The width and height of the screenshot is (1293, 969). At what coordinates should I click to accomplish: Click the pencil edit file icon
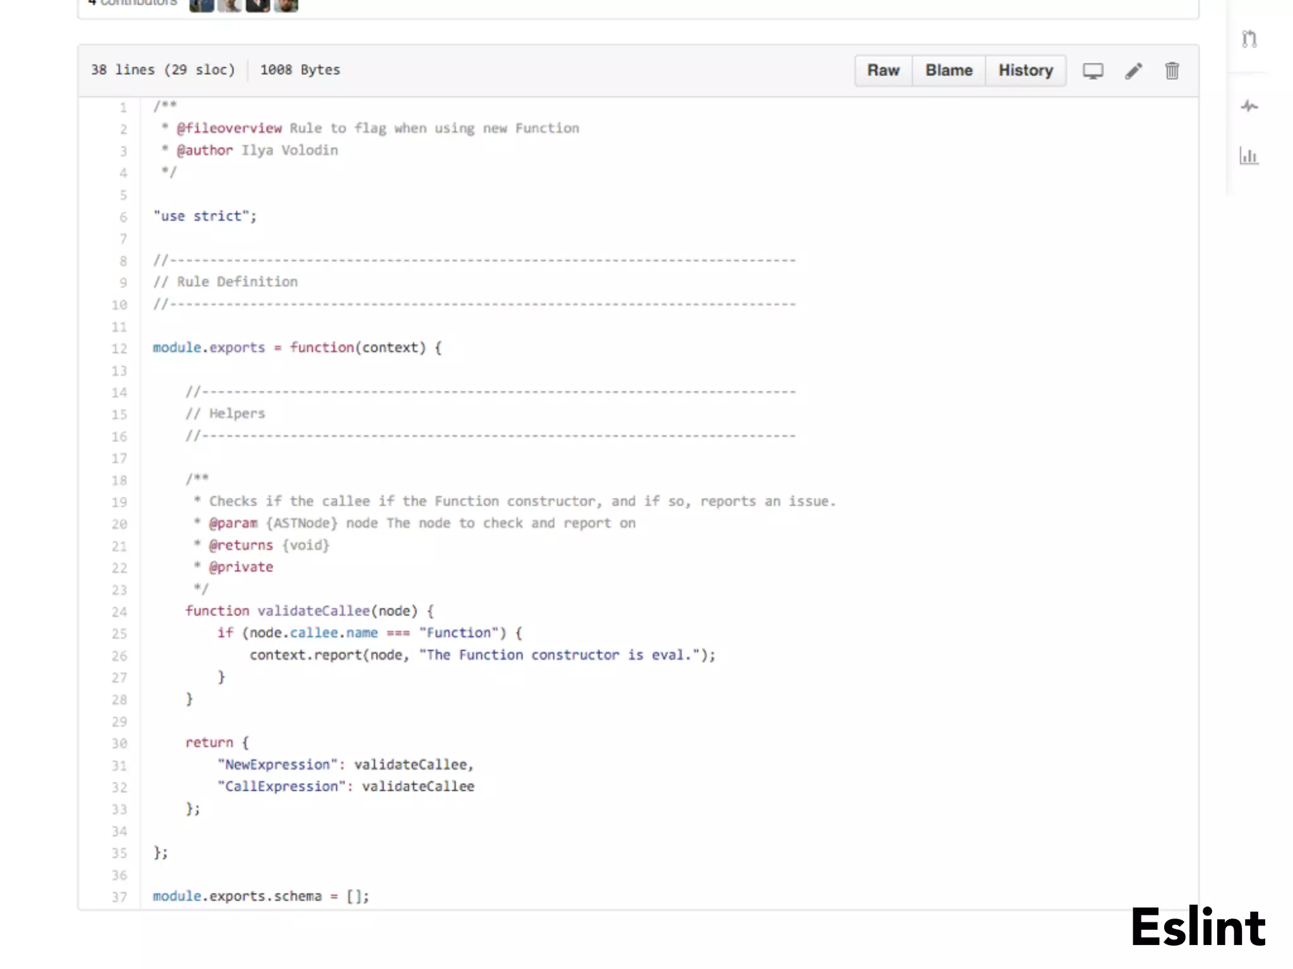(x=1133, y=71)
